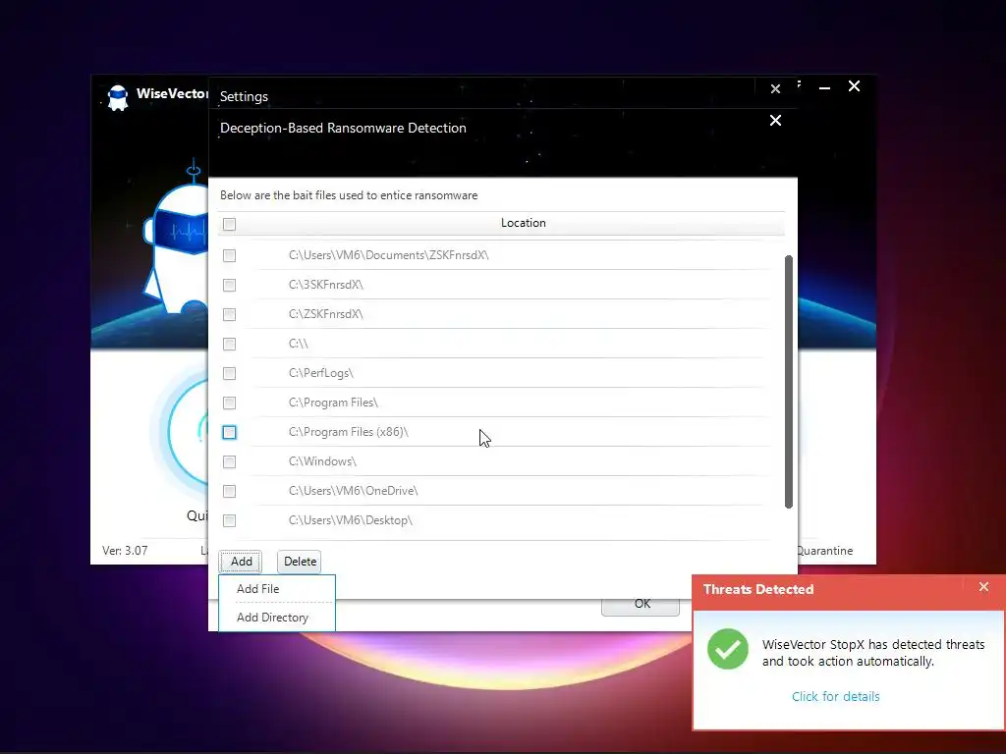This screenshot has height=754, width=1006.
Task: Select the C:\ZSKFnrsdX\ path text
Action: pyautogui.click(x=326, y=314)
